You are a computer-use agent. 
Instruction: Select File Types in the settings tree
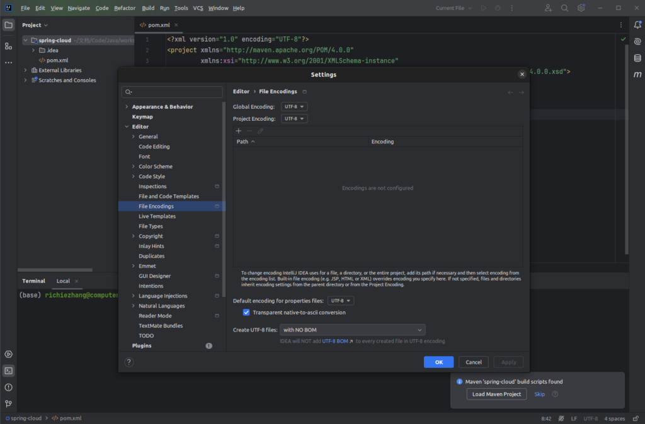click(151, 226)
